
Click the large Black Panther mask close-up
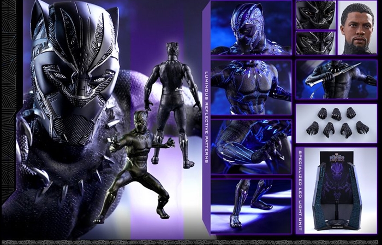(74, 73)
